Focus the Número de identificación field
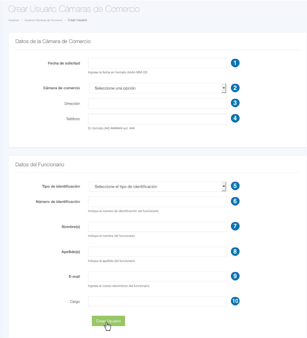Image resolution: width=307 pixels, height=338 pixels. [x=157, y=202]
